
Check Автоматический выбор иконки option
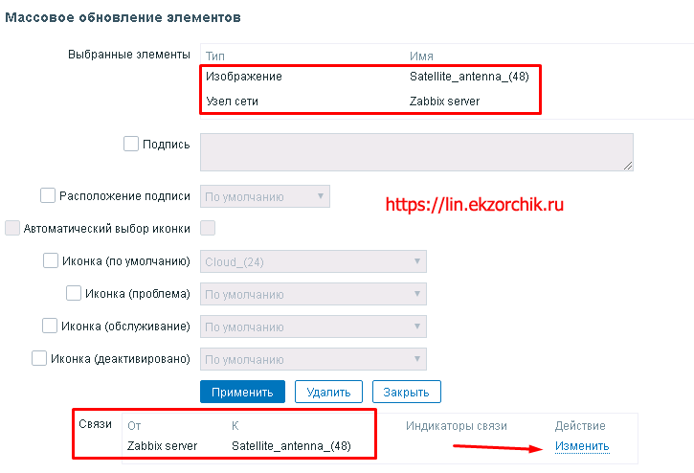point(12,228)
